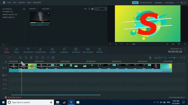Viewport: 188px width, 105px height.
Task: Collapse the album sidebar with arrow button
Action: (x=24, y=9)
